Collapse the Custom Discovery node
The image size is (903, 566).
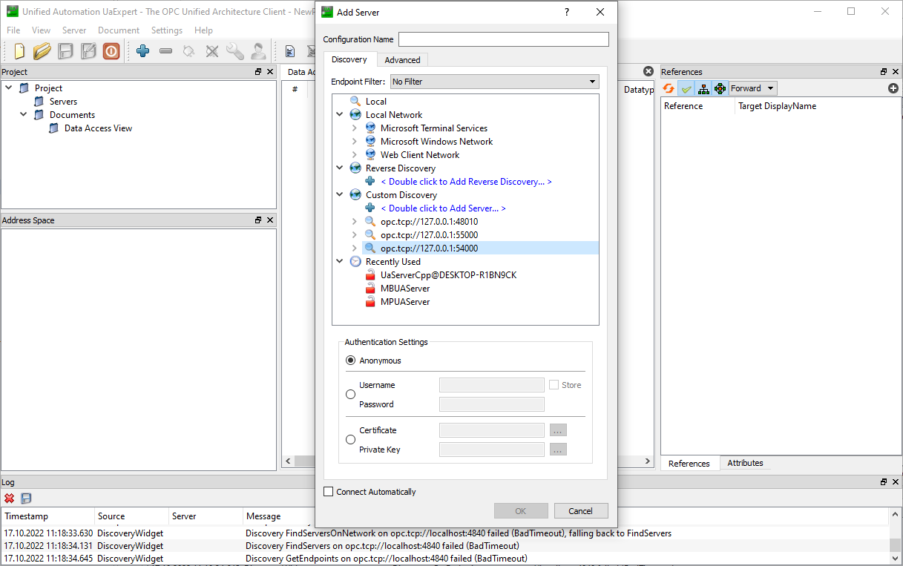coord(340,195)
